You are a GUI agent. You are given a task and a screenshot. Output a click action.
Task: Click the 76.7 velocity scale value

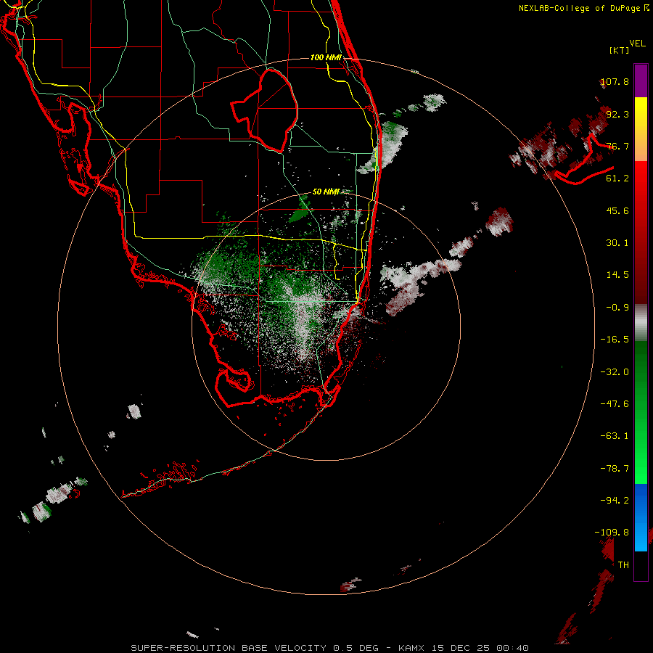click(617, 146)
